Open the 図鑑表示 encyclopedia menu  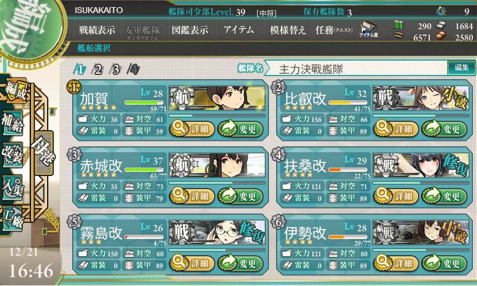pos(190,30)
